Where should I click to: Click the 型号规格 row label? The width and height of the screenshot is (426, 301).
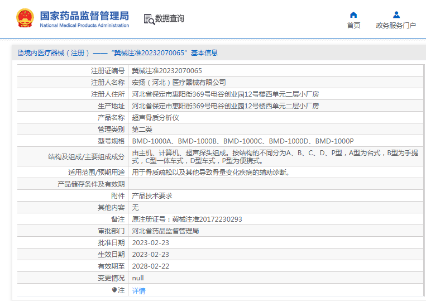click(111, 141)
